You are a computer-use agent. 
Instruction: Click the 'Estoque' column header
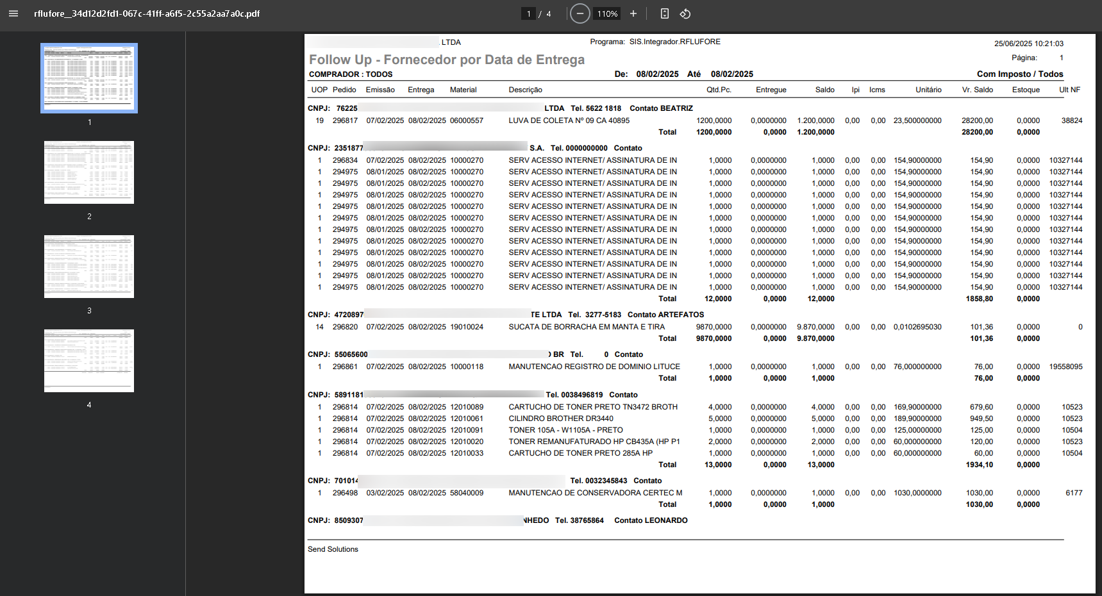click(1026, 90)
